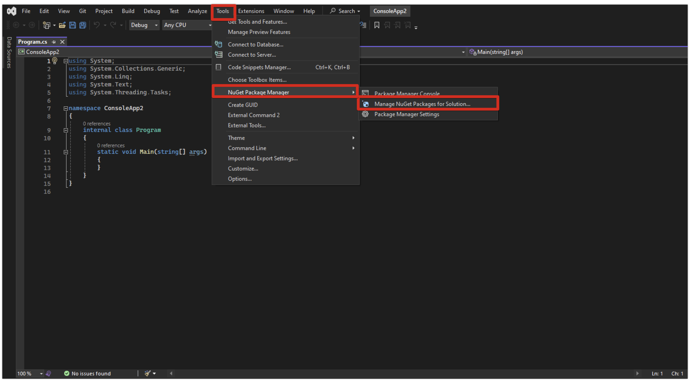690x381 pixels.
Task: Open the 100% zoom level control
Action: click(x=29, y=373)
